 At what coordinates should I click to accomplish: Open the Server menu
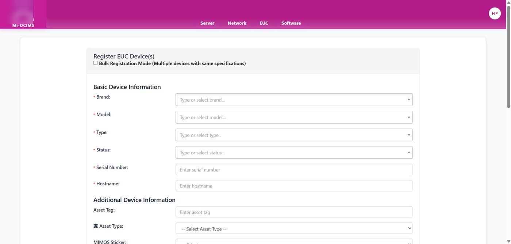tap(207, 23)
